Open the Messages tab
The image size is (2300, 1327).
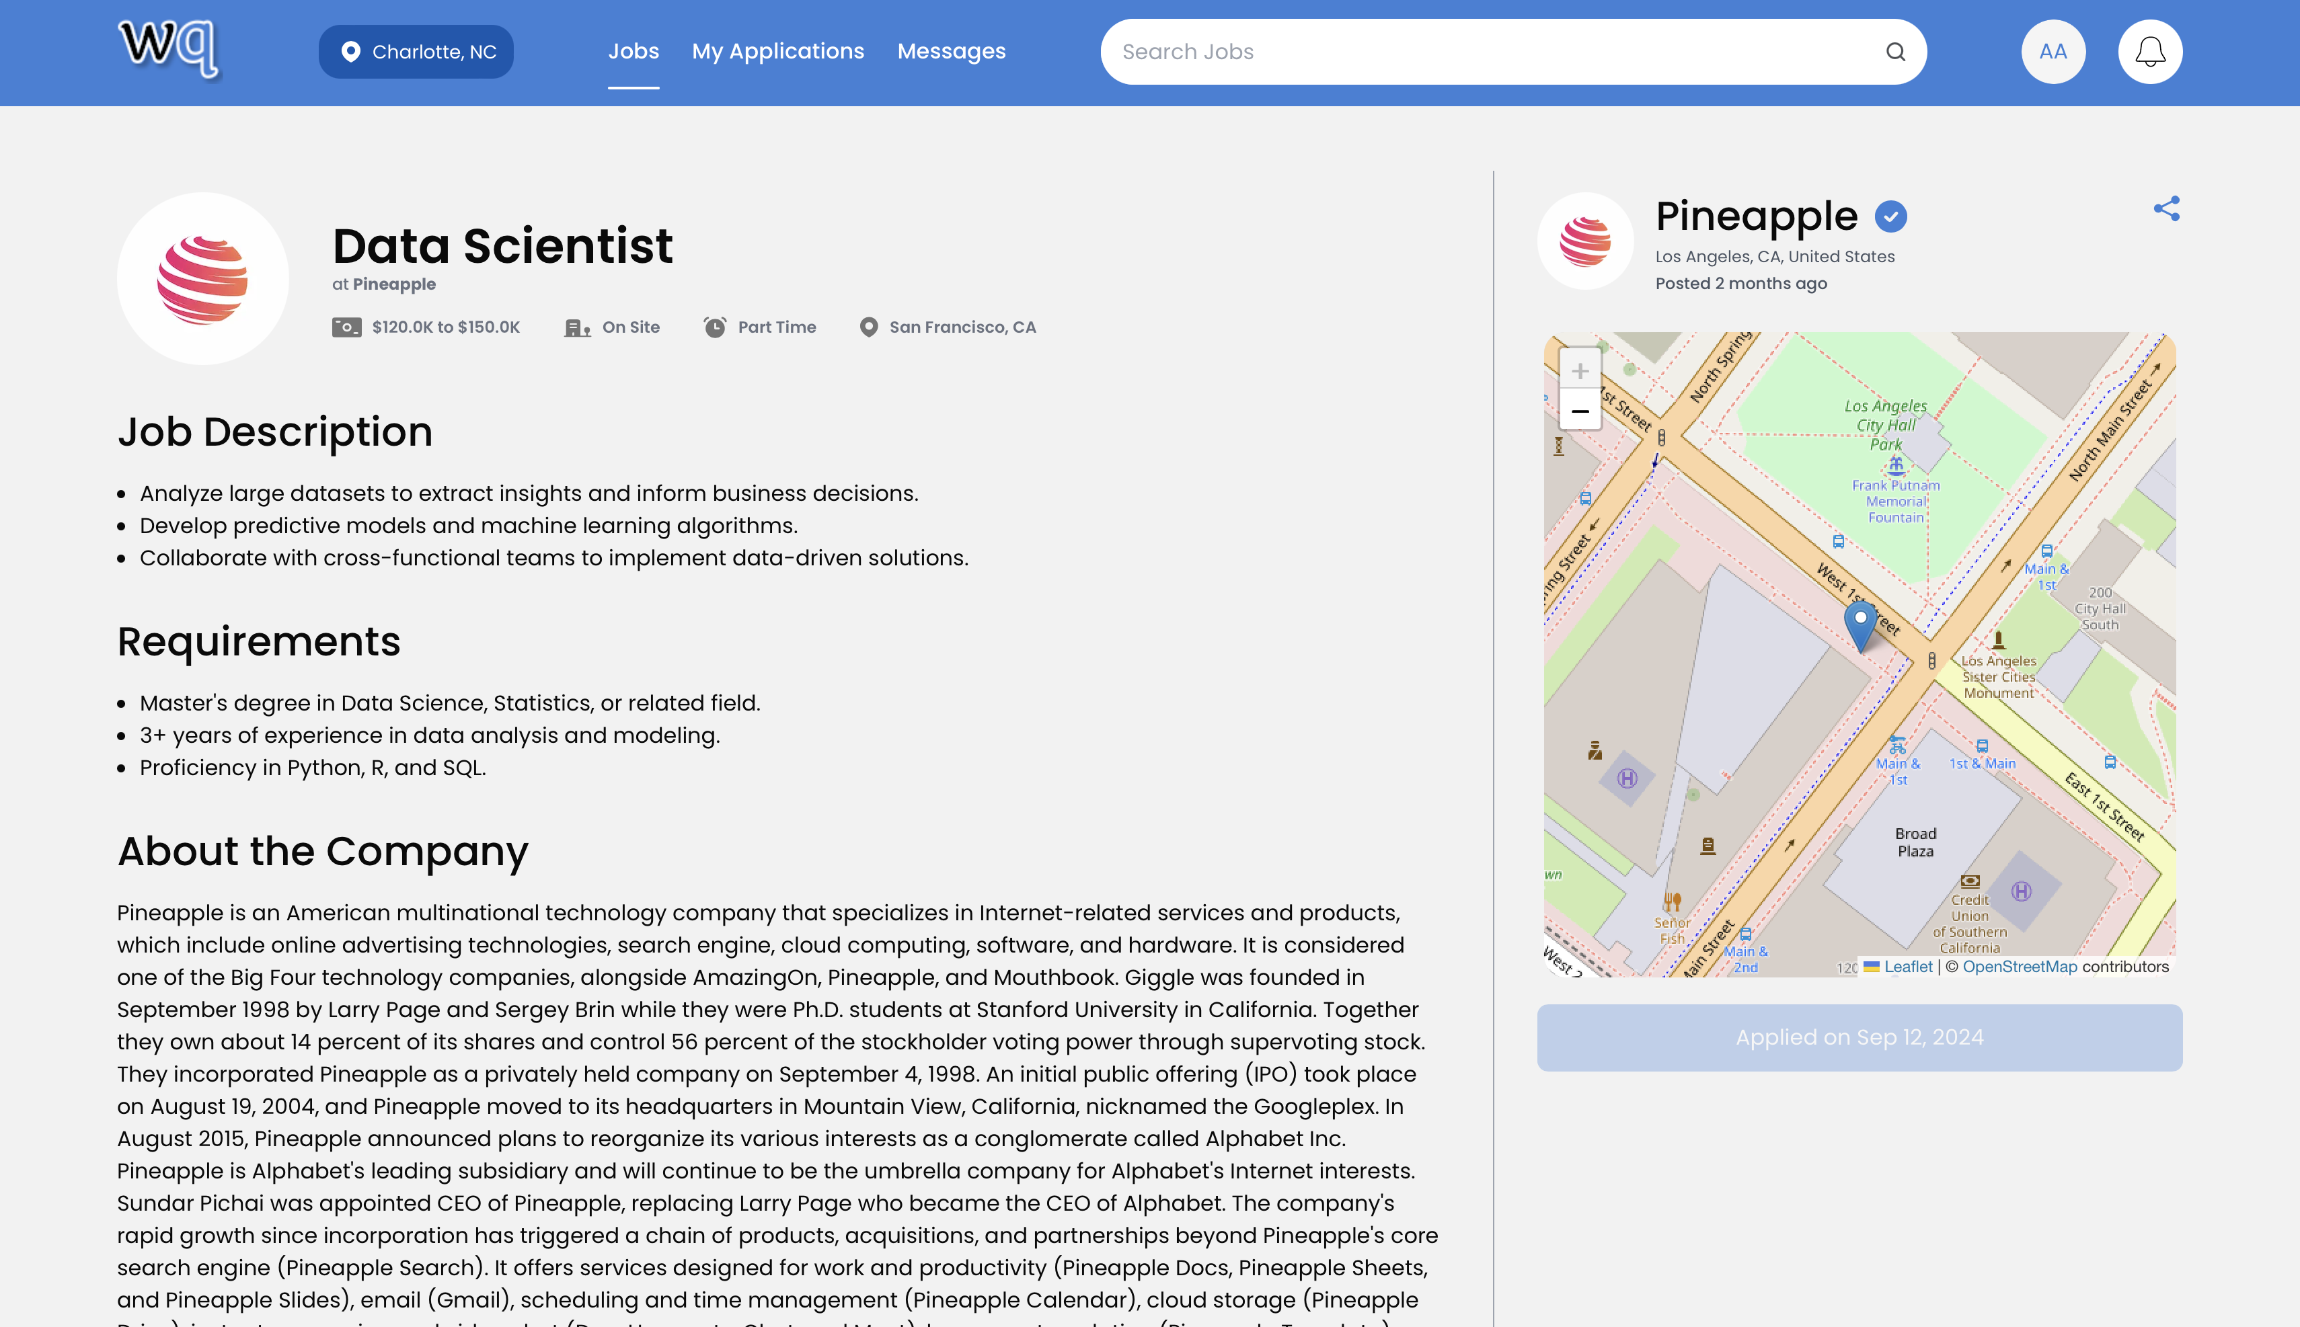coord(951,52)
